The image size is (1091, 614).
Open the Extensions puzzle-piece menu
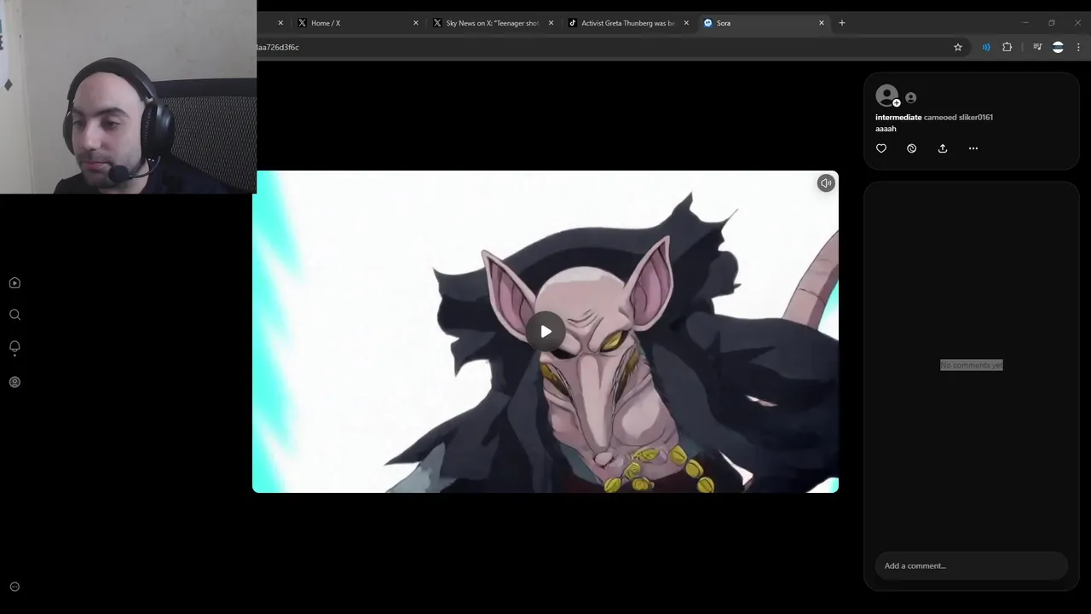pyautogui.click(x=1007, y=48)
